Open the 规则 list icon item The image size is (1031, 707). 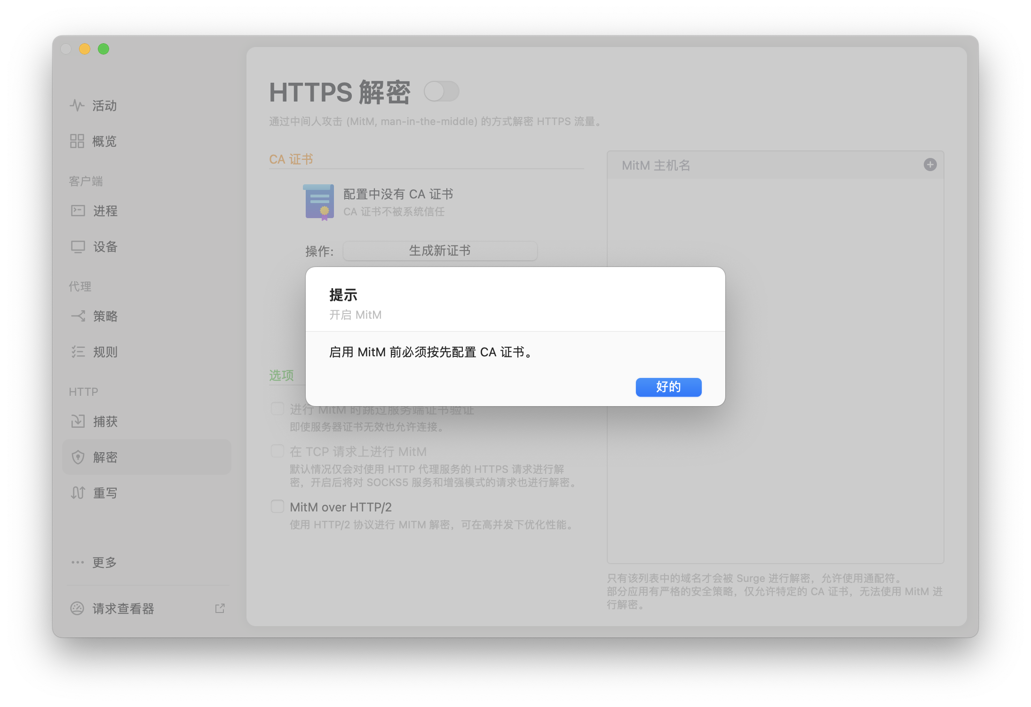(78, 352)
